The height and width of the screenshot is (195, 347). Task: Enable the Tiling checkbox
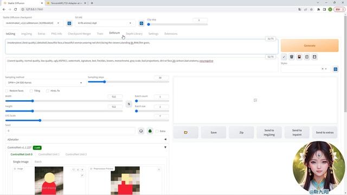point(31,91)
